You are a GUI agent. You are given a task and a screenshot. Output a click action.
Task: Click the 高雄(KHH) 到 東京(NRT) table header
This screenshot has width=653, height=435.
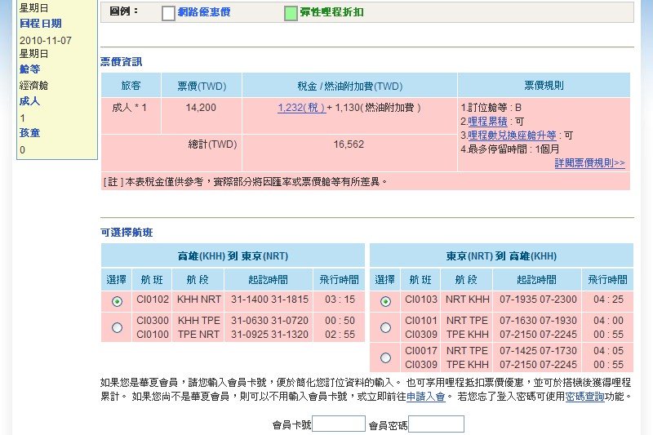233,255
